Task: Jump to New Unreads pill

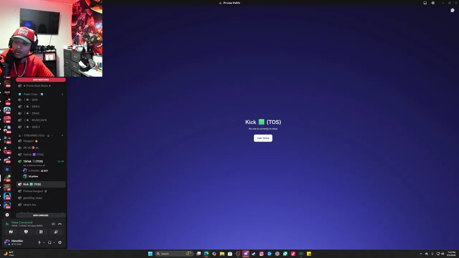Action: [x=41, y=215]
